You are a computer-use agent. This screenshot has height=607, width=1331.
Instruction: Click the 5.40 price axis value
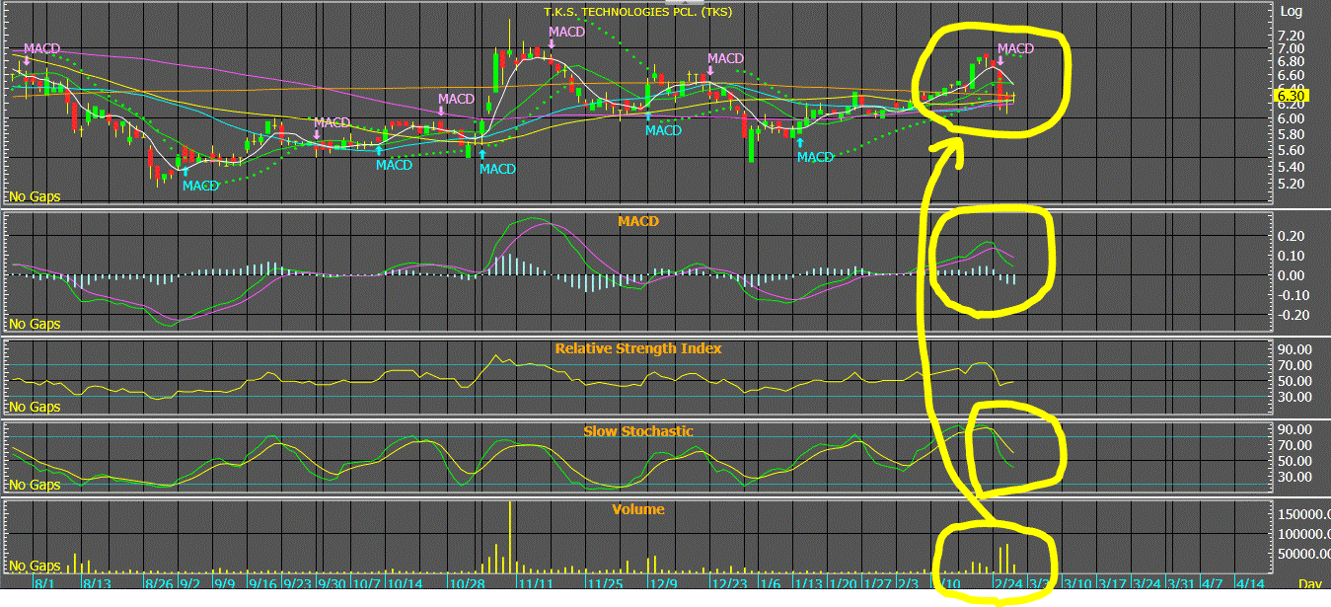1292,167
